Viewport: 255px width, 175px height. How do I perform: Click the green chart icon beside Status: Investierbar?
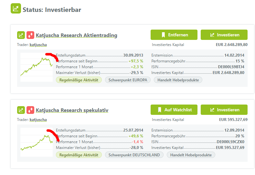click(x=16, y=9)
